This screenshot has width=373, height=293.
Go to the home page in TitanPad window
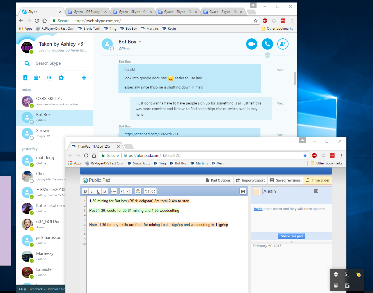point(94,155)
